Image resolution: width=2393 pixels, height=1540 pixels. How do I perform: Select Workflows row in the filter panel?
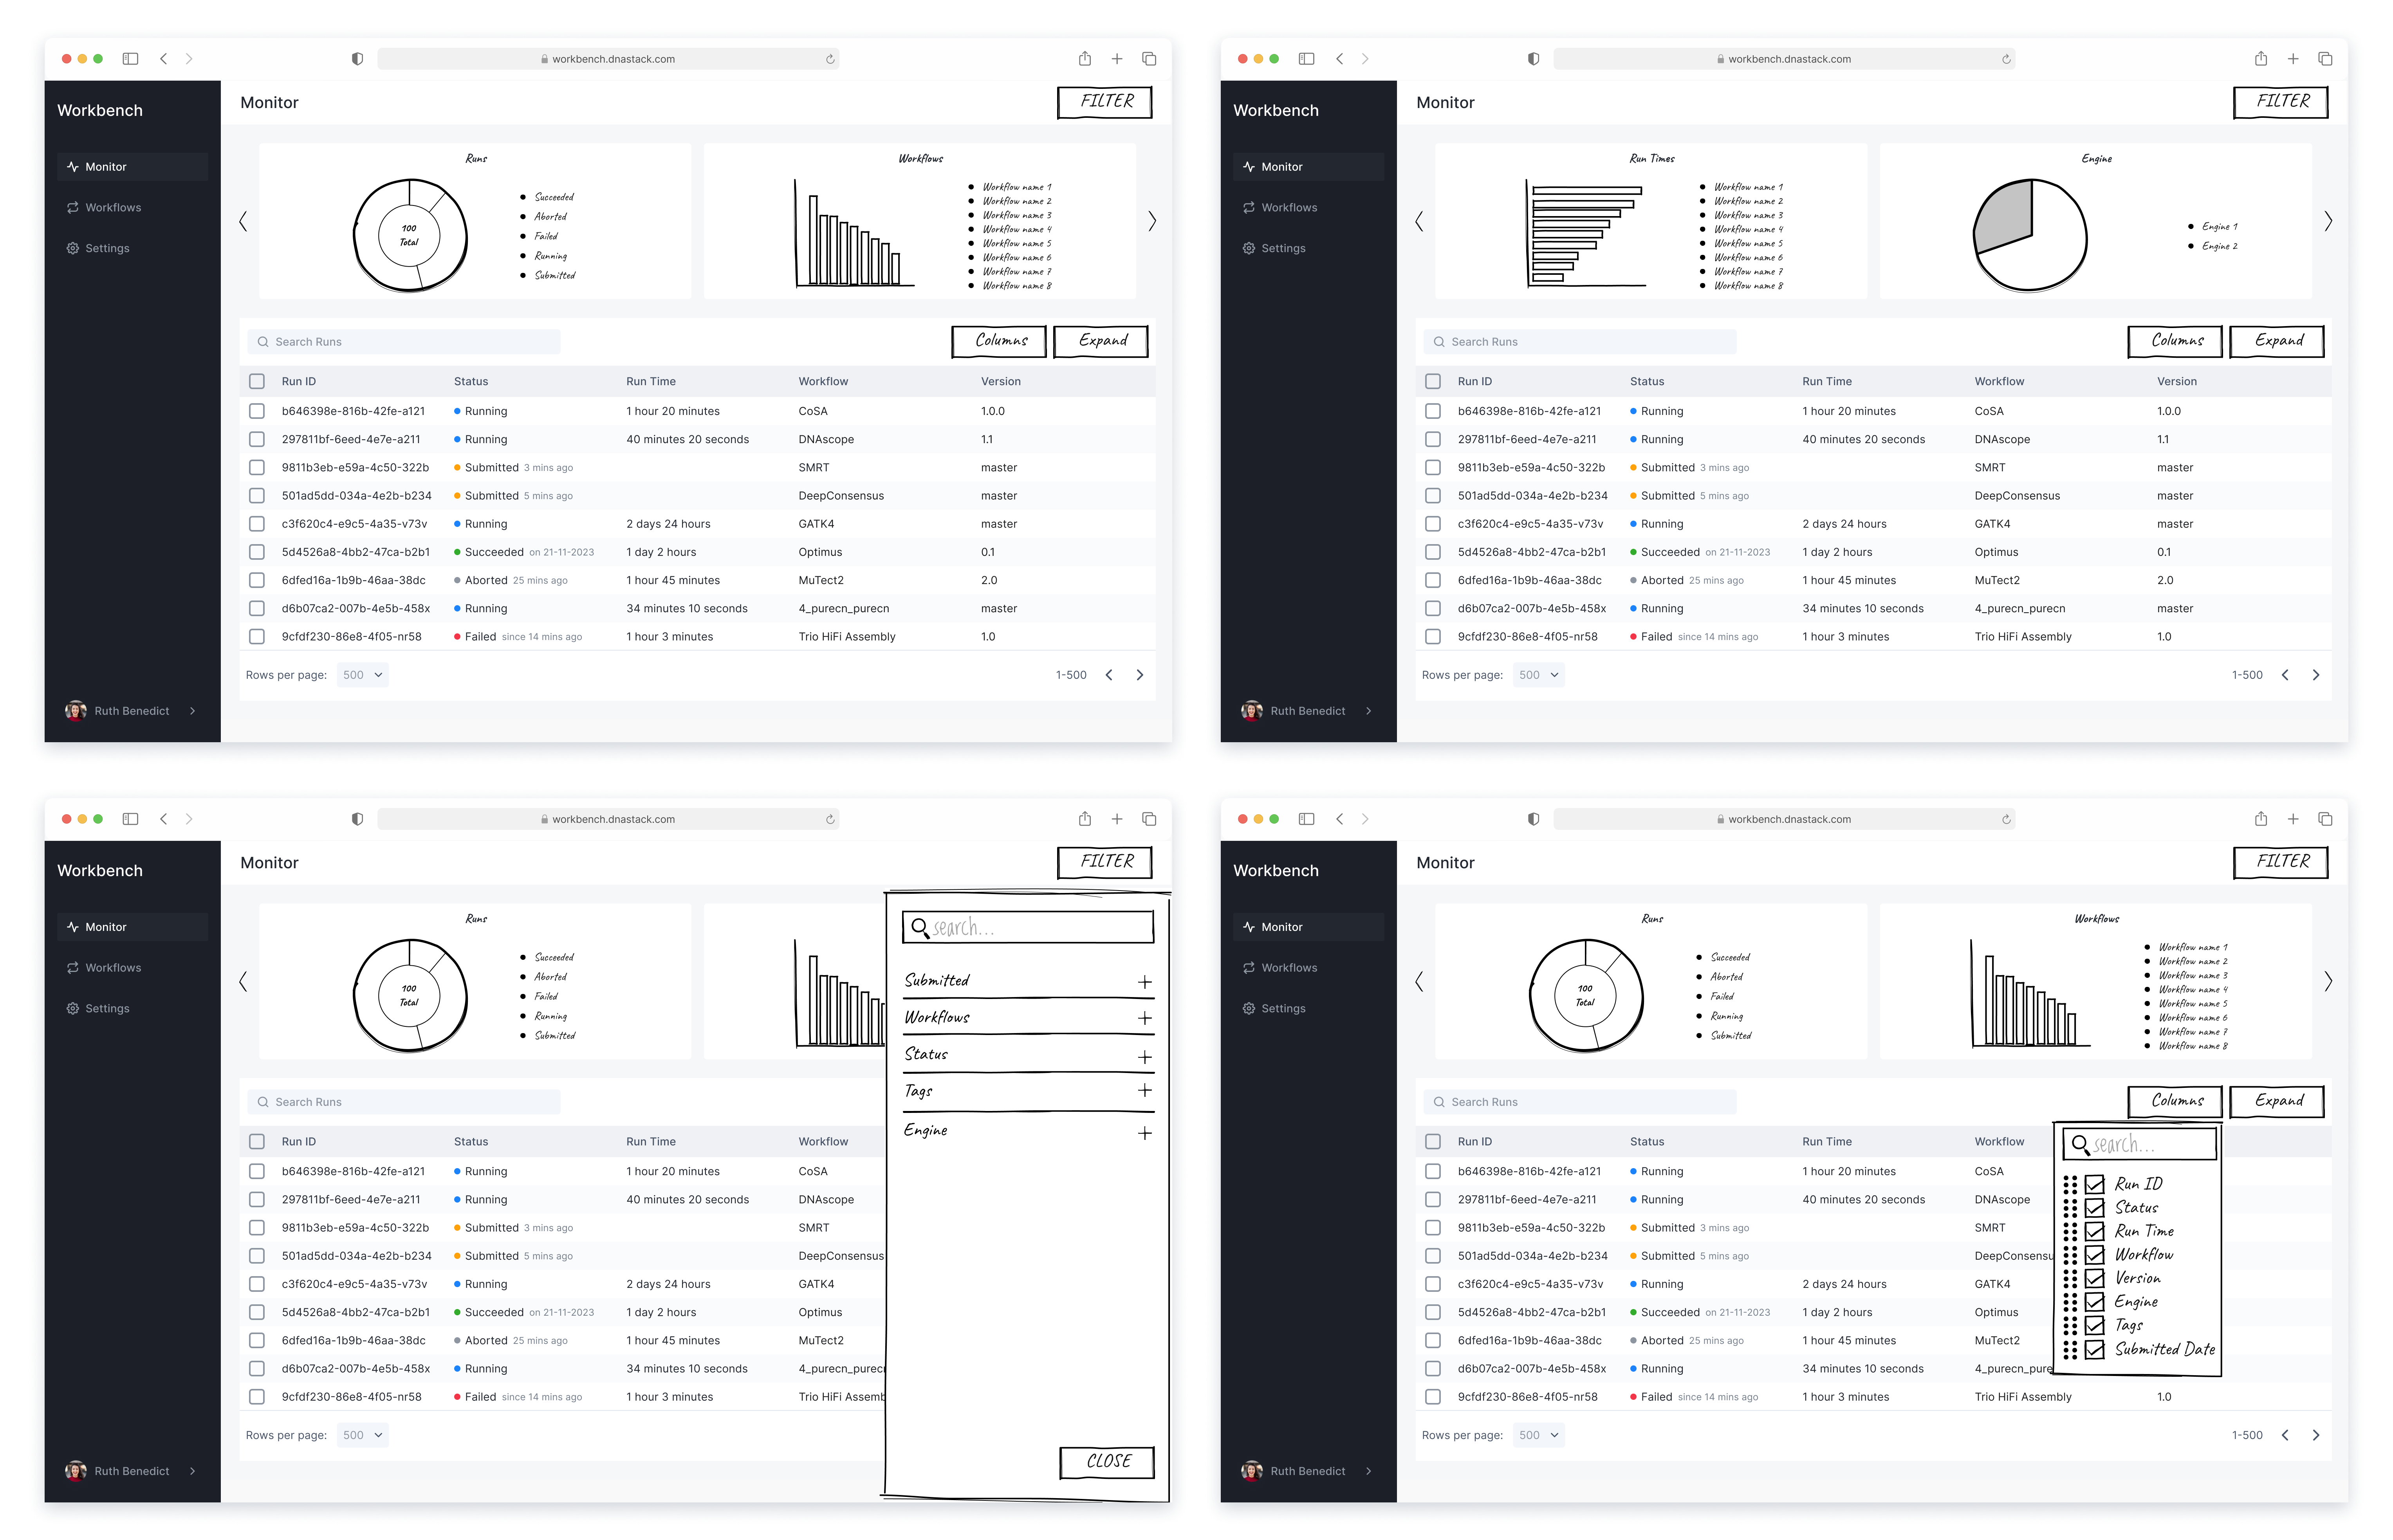pos(938,1017)
